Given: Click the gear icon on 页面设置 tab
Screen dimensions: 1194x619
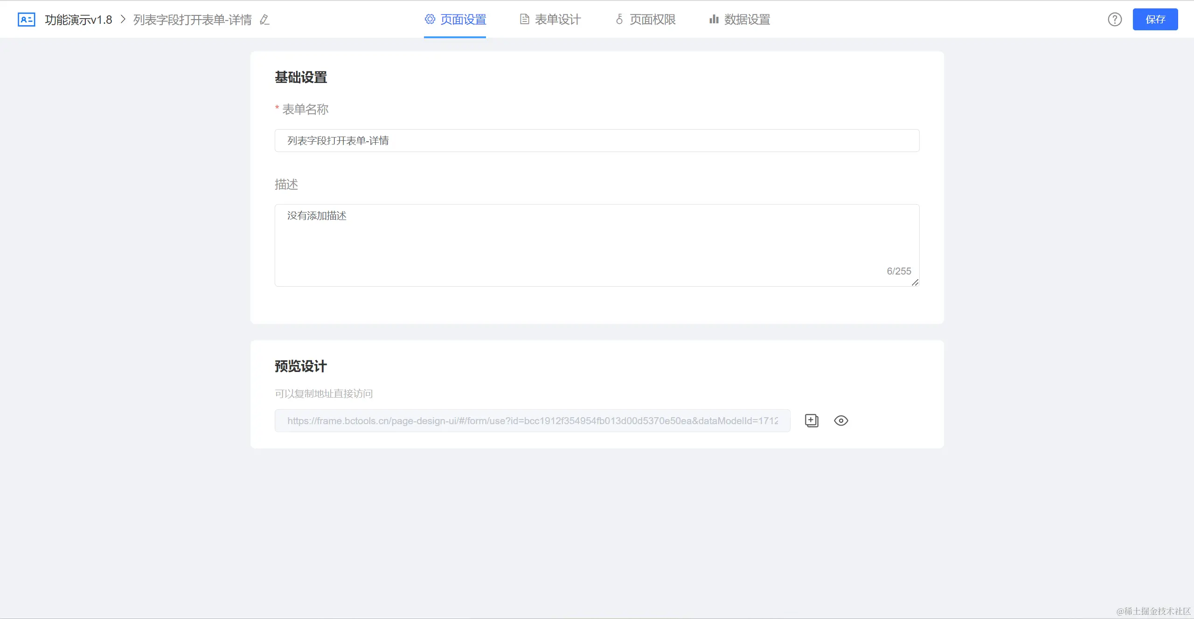Looking at the screenshot, I should (x=430, y=19).
